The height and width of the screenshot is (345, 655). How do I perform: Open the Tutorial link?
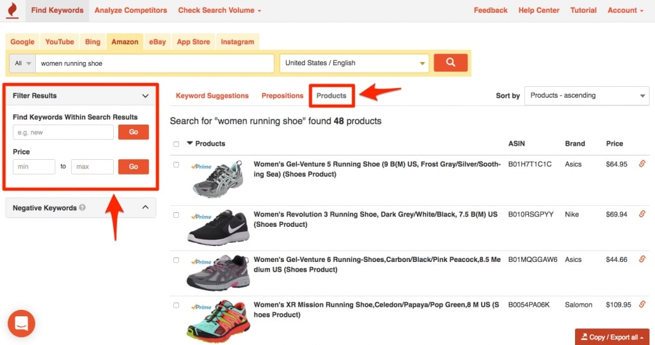pyautogui.click(x=583, y=10)
